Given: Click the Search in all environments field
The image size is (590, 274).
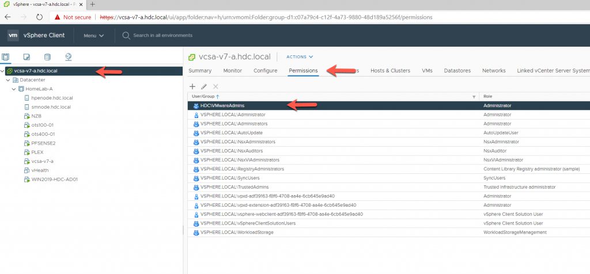Looking at the screenshot, I should click(162, 35).
